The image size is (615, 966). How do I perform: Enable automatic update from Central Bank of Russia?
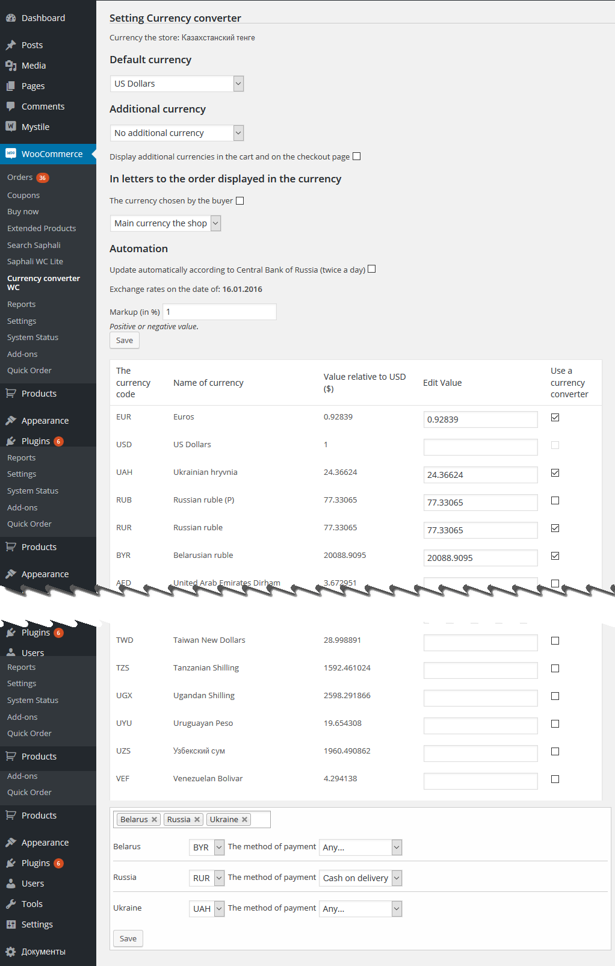(x=372, y=269)
